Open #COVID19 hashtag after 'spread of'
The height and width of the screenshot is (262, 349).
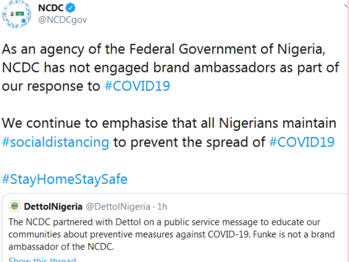pos(302,142)
